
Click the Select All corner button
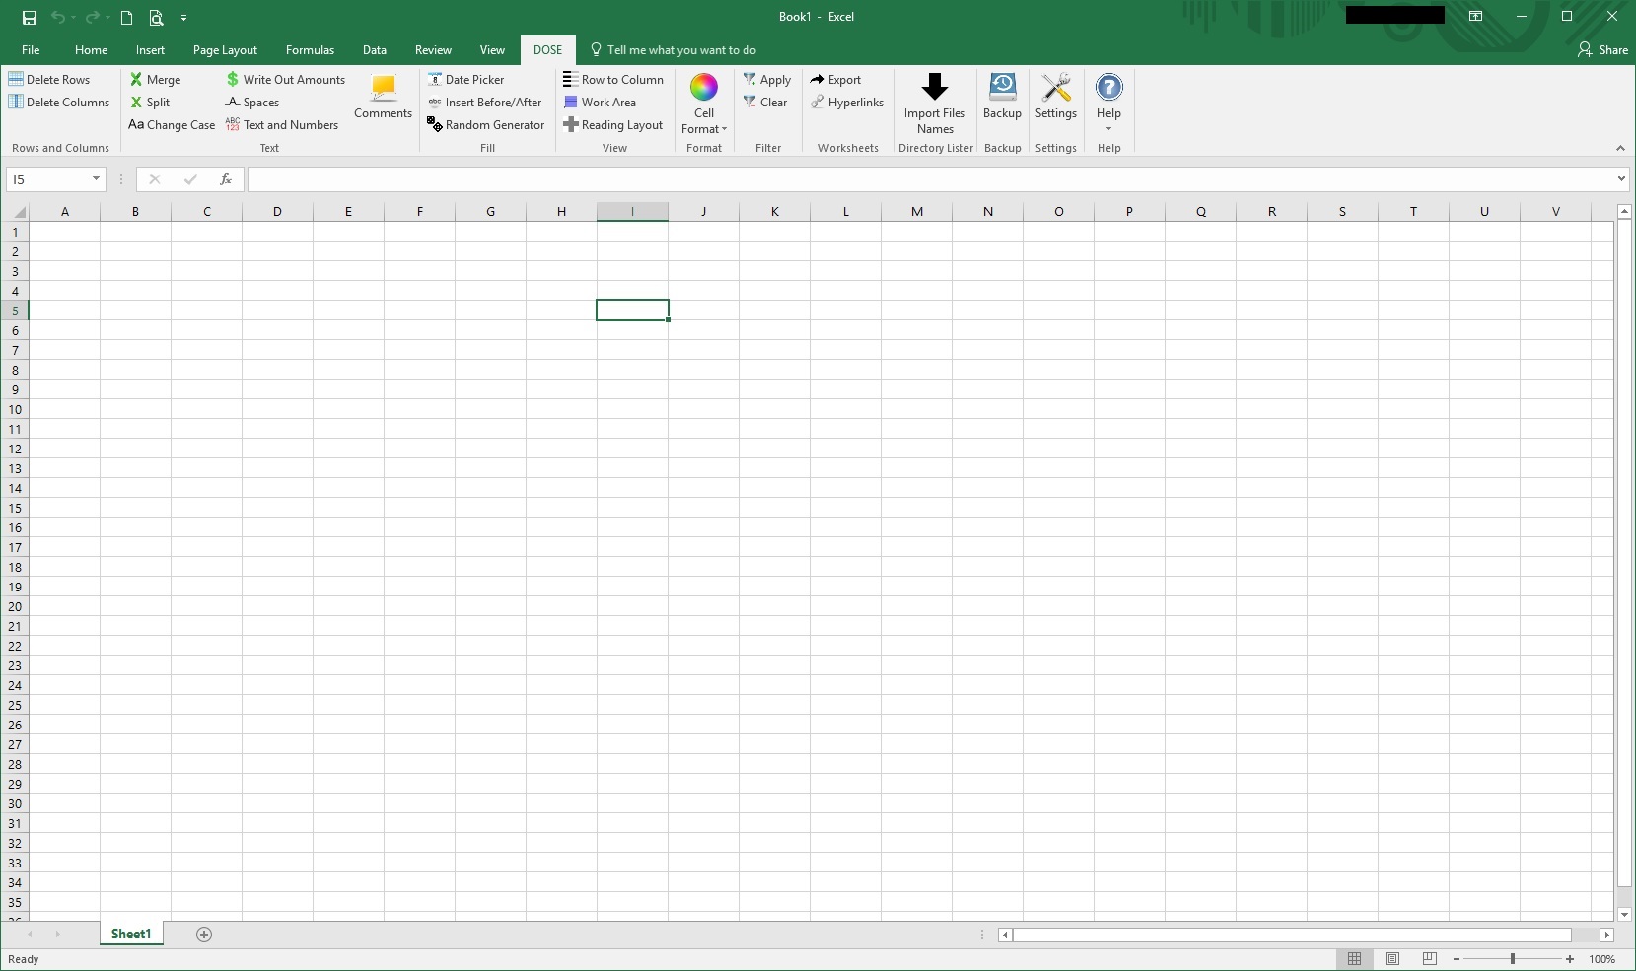15,211
